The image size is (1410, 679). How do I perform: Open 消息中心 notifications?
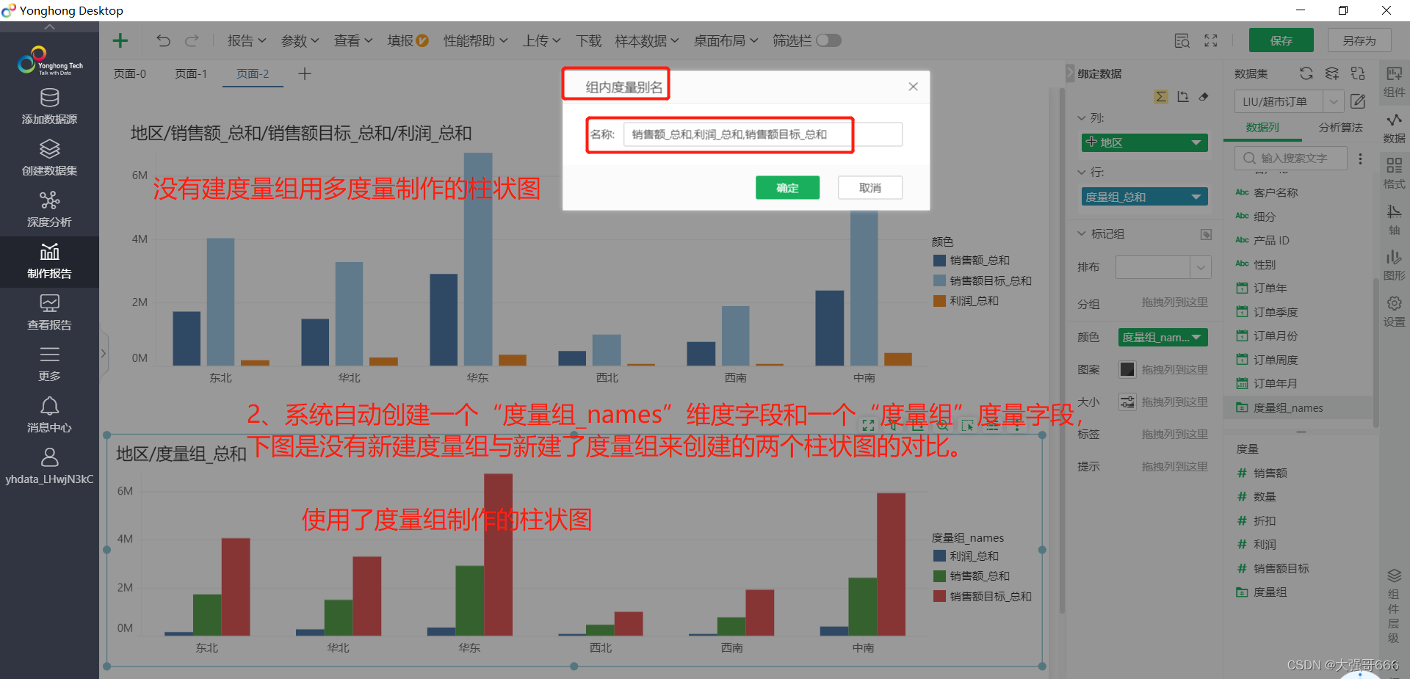tap(49, 415)
